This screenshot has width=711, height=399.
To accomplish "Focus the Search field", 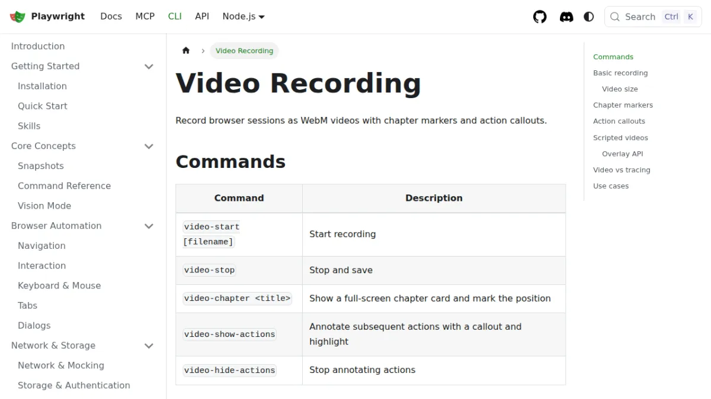I will (653, 17).
